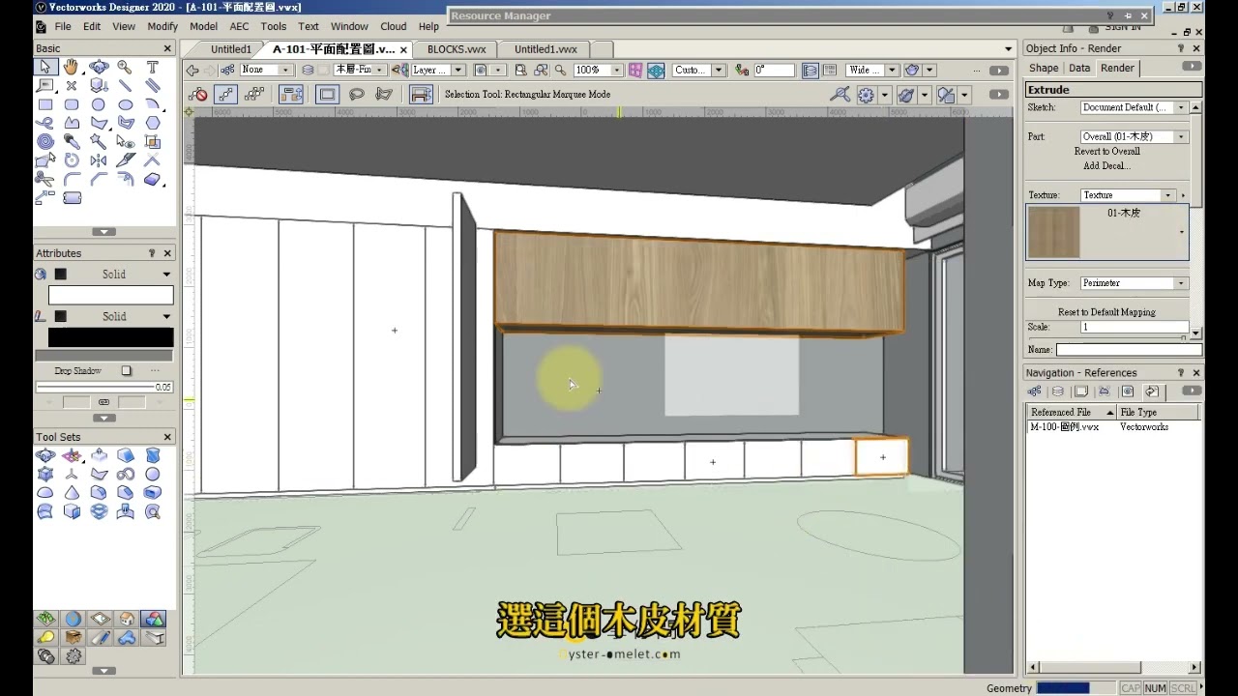Click the fill color white swatch
Image resolution: width=1238 pixels, height=696 pixels.
111,295
